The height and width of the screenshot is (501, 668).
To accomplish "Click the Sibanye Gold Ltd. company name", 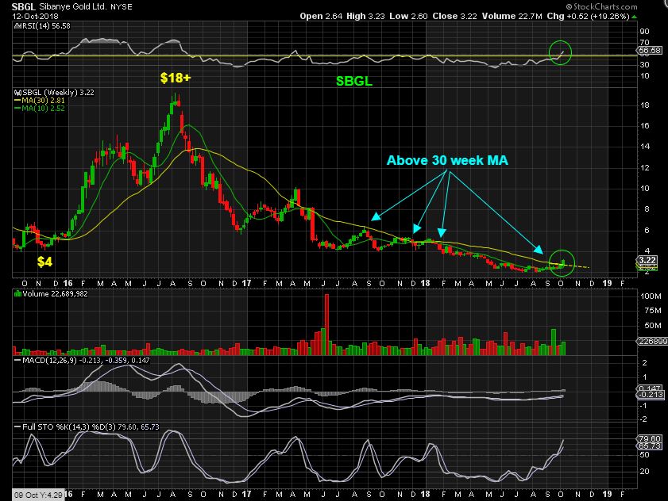I will tap(73, 7).
